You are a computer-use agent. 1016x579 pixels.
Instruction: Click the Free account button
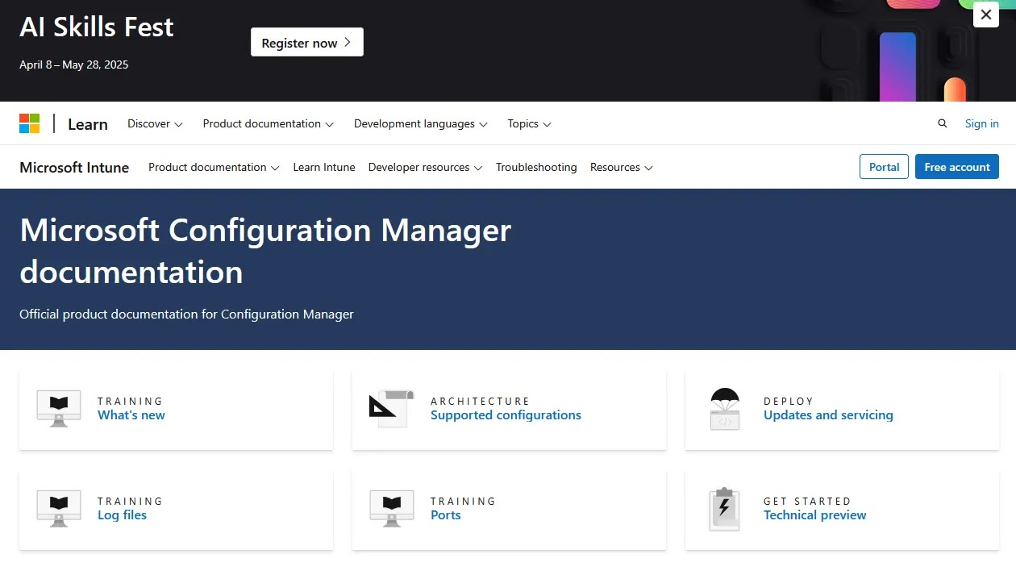click(x=957, y=167)
